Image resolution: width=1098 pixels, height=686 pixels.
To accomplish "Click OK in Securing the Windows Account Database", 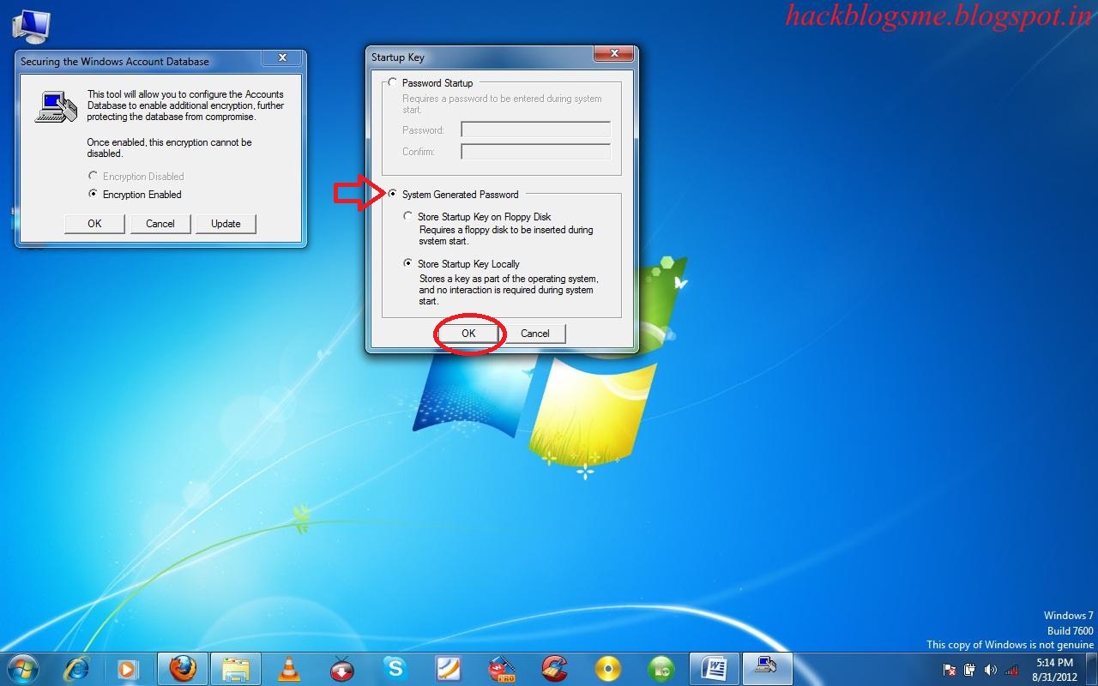I will point(94,224).
